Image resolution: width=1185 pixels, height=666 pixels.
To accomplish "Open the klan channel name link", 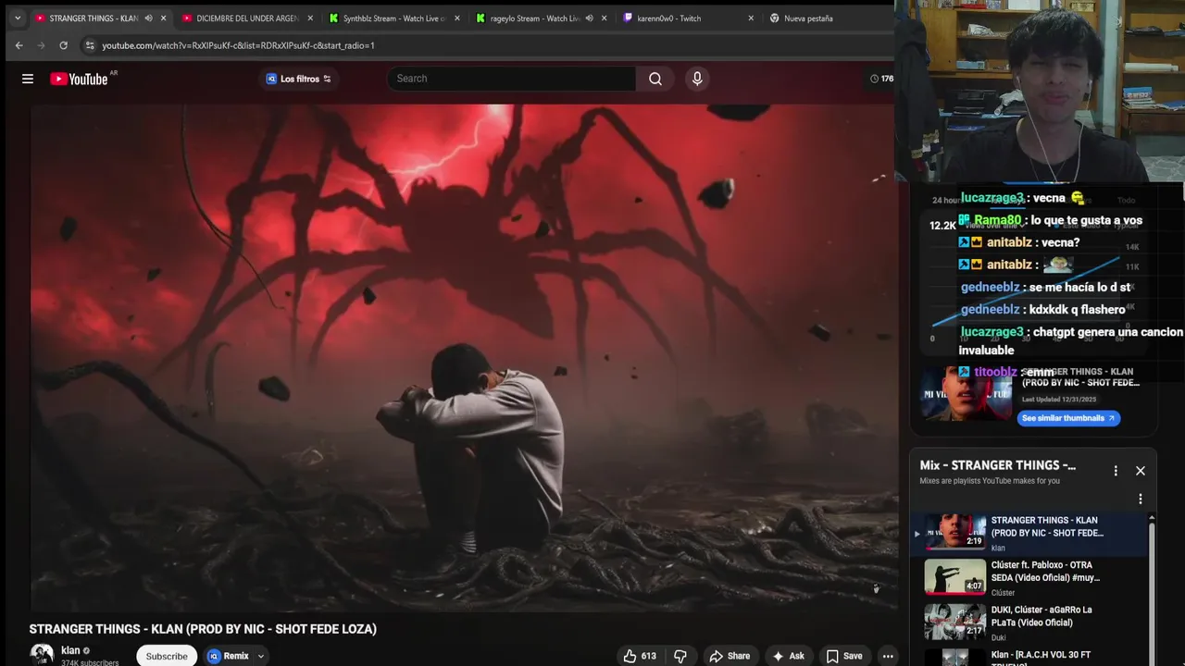I will click(70, 650).
